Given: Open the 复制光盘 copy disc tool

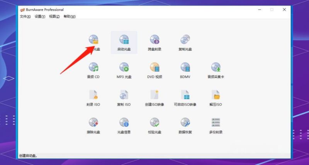Looking at the screenshot, I should pos(185,42).
